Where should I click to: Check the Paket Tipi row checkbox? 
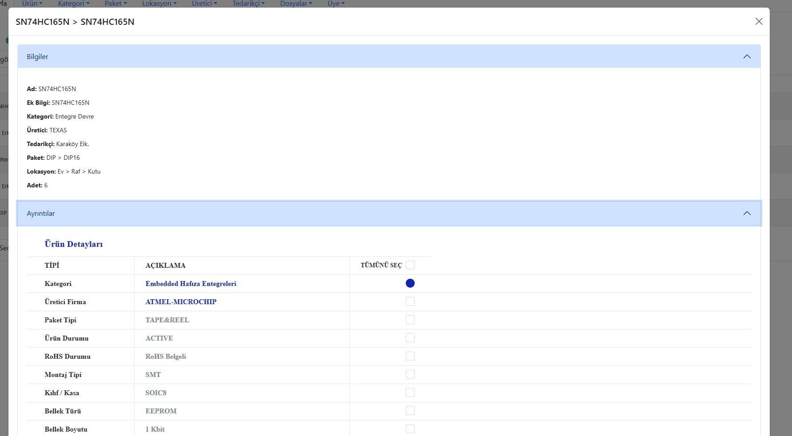click(410, 320)
